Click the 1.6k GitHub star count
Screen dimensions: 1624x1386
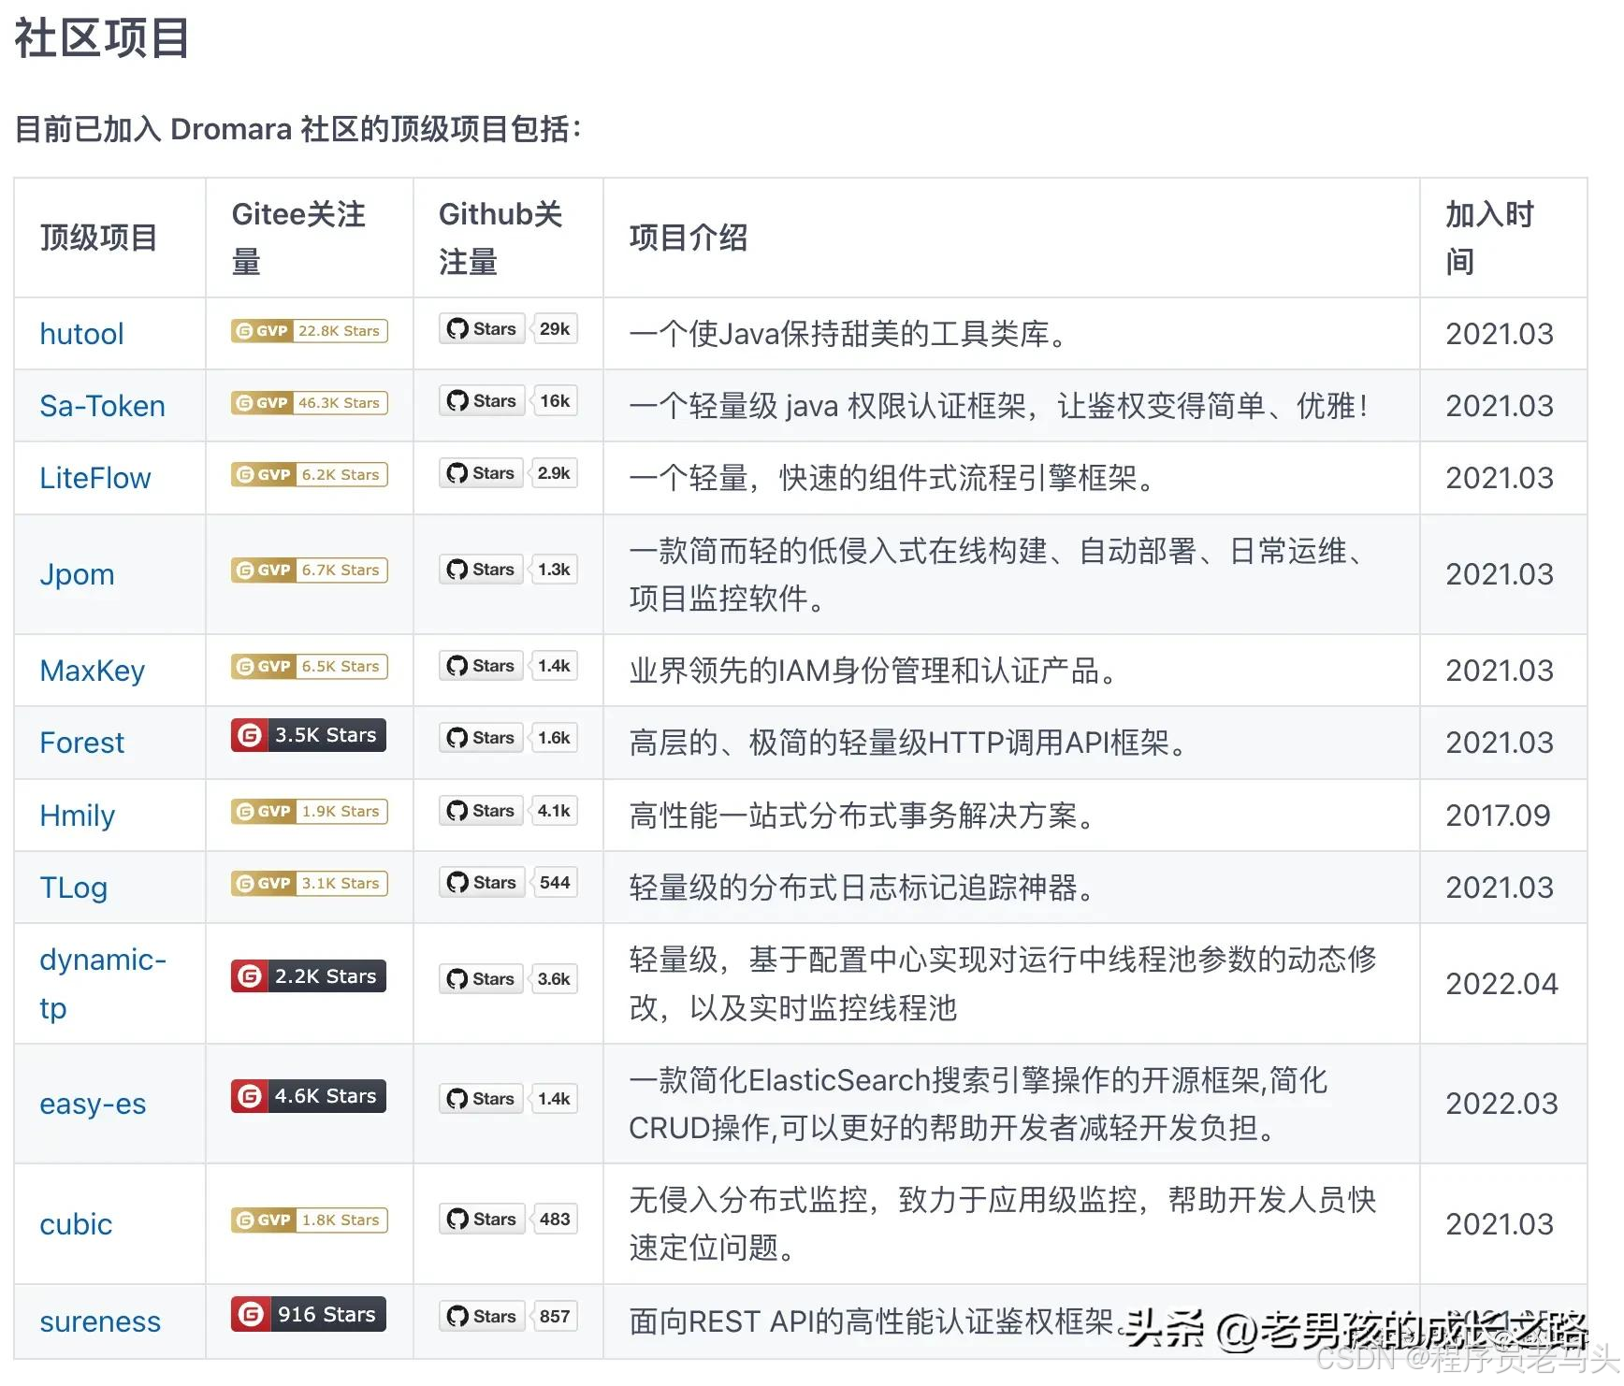[554, 738]
